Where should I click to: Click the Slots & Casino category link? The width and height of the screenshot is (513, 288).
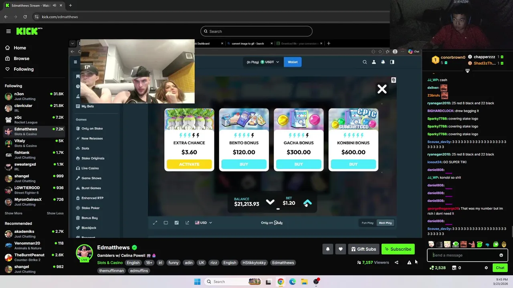[110, 263]
